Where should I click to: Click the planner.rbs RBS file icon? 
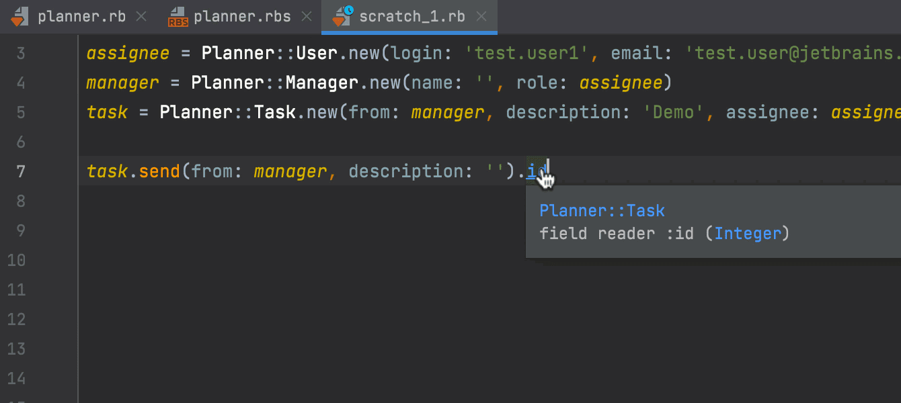(x=178, y=17)
